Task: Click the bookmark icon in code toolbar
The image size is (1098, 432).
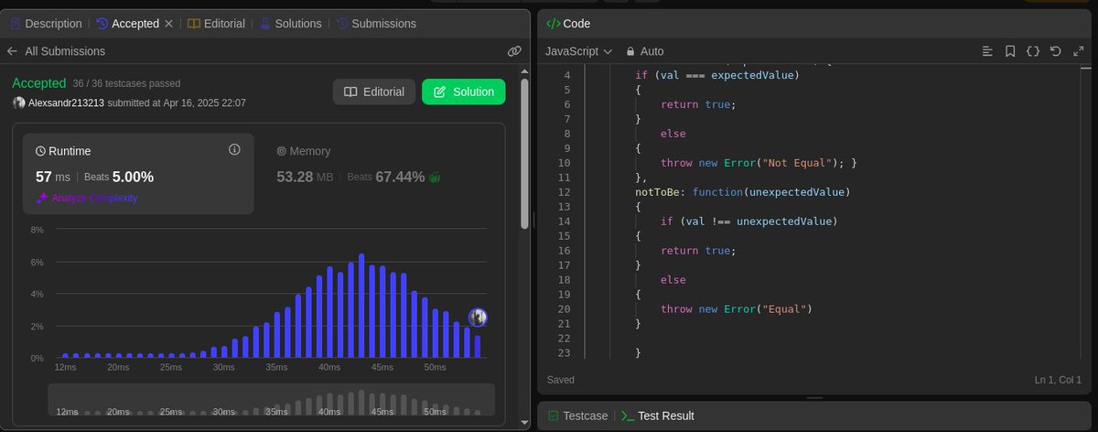Action: [x=1010, y=51]
